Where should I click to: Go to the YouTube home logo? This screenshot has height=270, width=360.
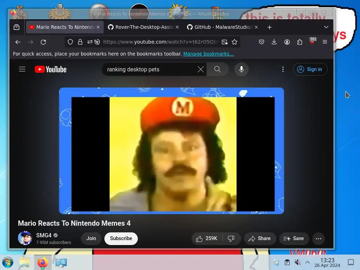[51, 69]
